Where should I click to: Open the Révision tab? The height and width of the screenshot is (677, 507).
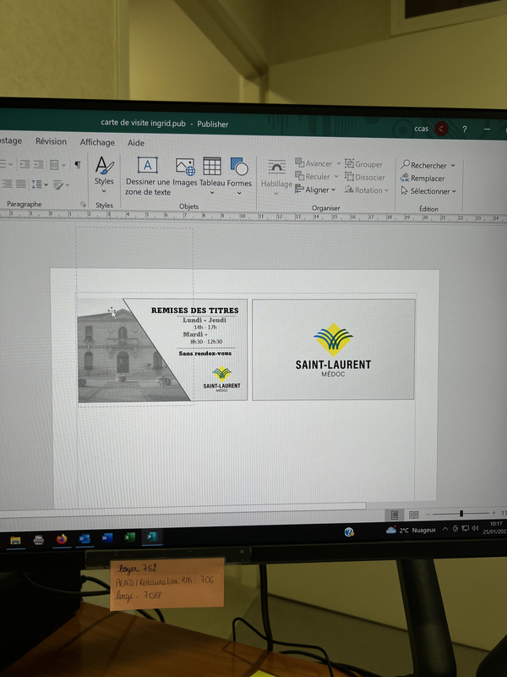51,141
